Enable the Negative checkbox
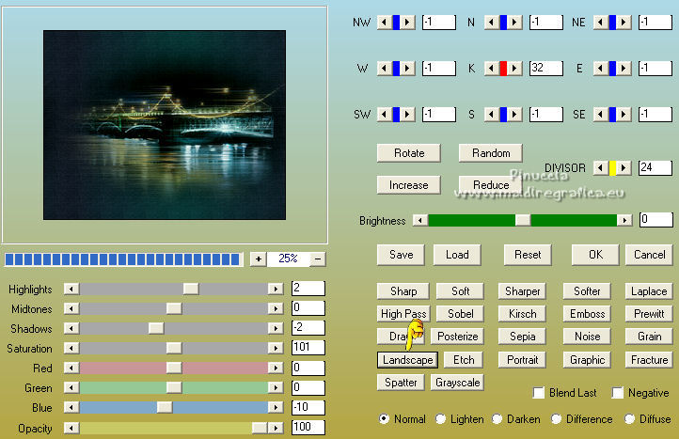The image size is (679, 439). pyautogui.click(x=618, y=393)
